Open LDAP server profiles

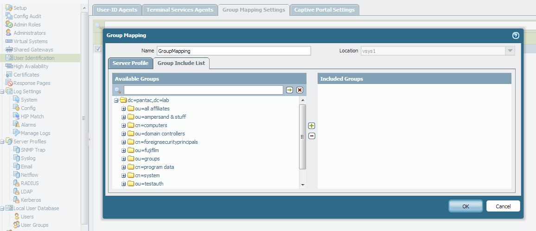[27, 192]
